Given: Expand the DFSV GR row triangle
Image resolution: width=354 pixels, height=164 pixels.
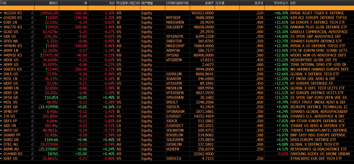Looking at the screenshot, I should pos(1,97).
